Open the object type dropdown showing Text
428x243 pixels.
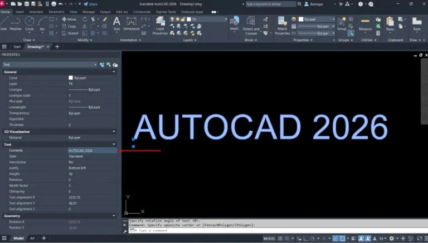(x=50, y=65)
